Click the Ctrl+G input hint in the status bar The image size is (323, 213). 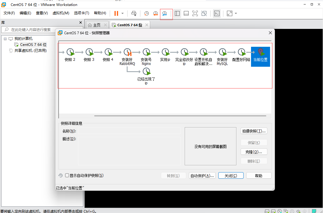48,211
